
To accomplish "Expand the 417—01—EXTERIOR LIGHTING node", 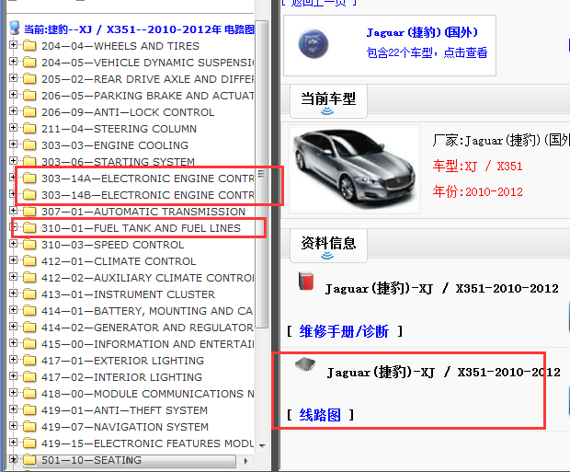I will [x=13, y=360].
